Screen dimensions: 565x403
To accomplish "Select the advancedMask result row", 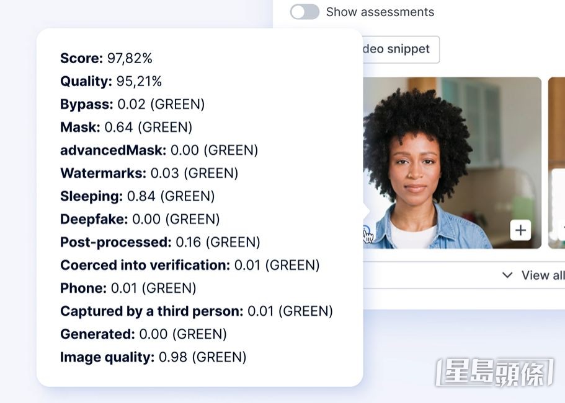I will 159,150.
